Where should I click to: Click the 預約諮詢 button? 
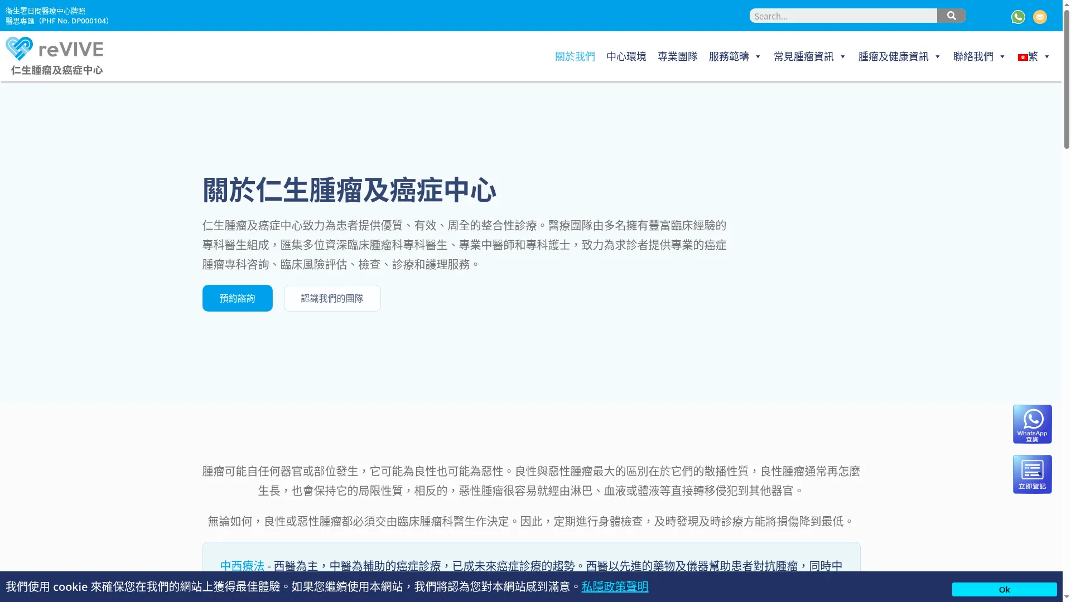tap(237, 298)
